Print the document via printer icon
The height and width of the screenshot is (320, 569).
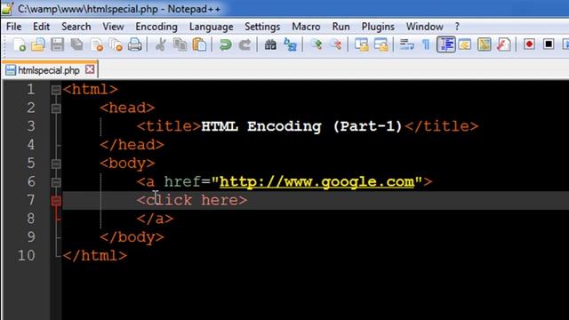[x=135, y=44]
